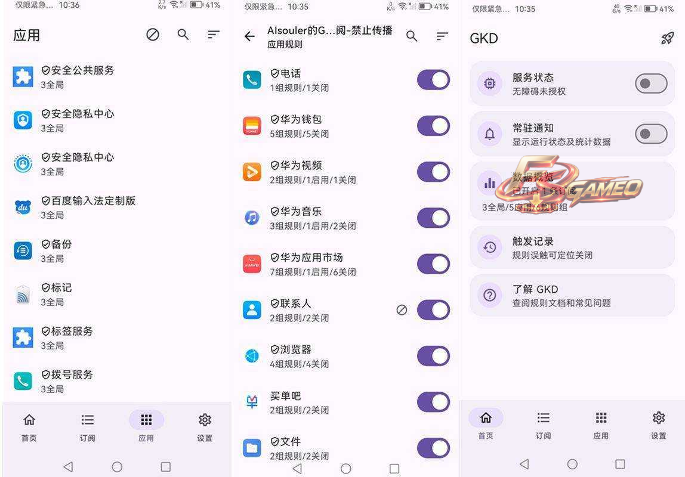Screen dimensions: 685x477
Task: Open sort menu on the 应用规则 screen
Action: (x=442, y=36)
